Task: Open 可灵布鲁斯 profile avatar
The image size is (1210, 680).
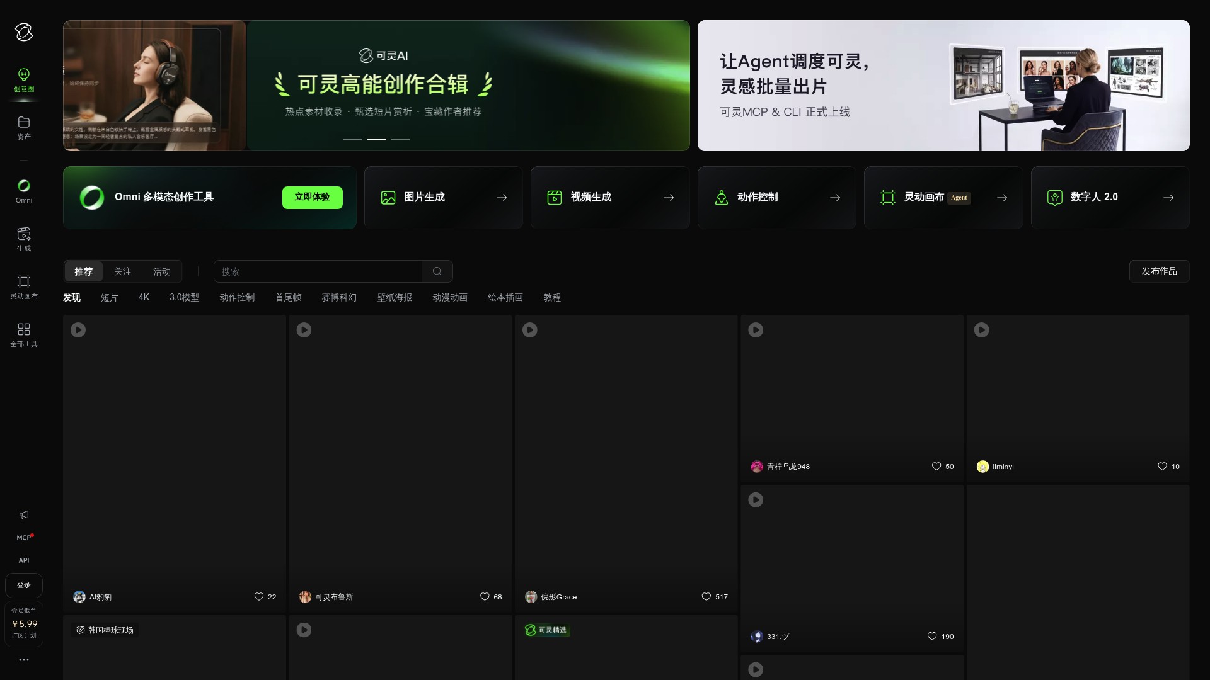Action: point(305,597)
